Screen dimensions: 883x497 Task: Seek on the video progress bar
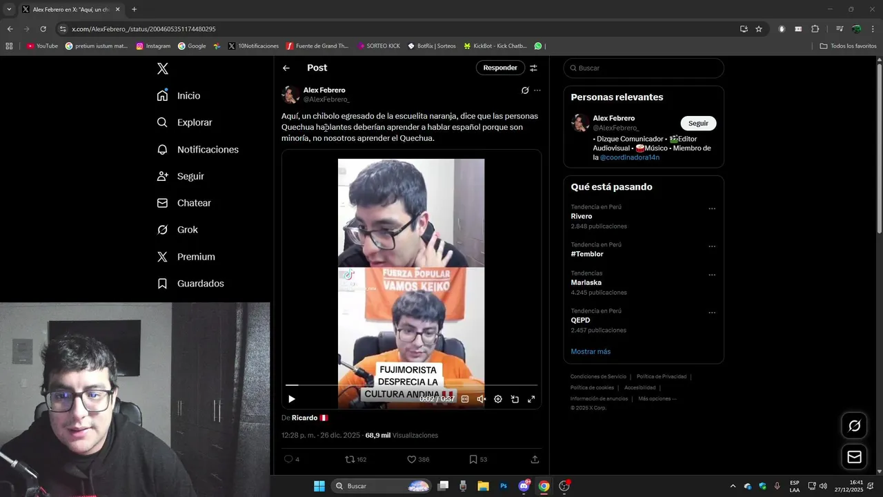click(x=411, y=385)
